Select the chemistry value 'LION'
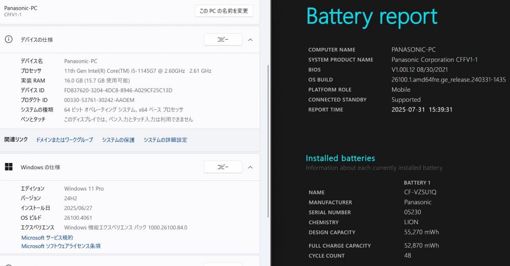This screenshot has width=510, height=266. pos(411,222)
